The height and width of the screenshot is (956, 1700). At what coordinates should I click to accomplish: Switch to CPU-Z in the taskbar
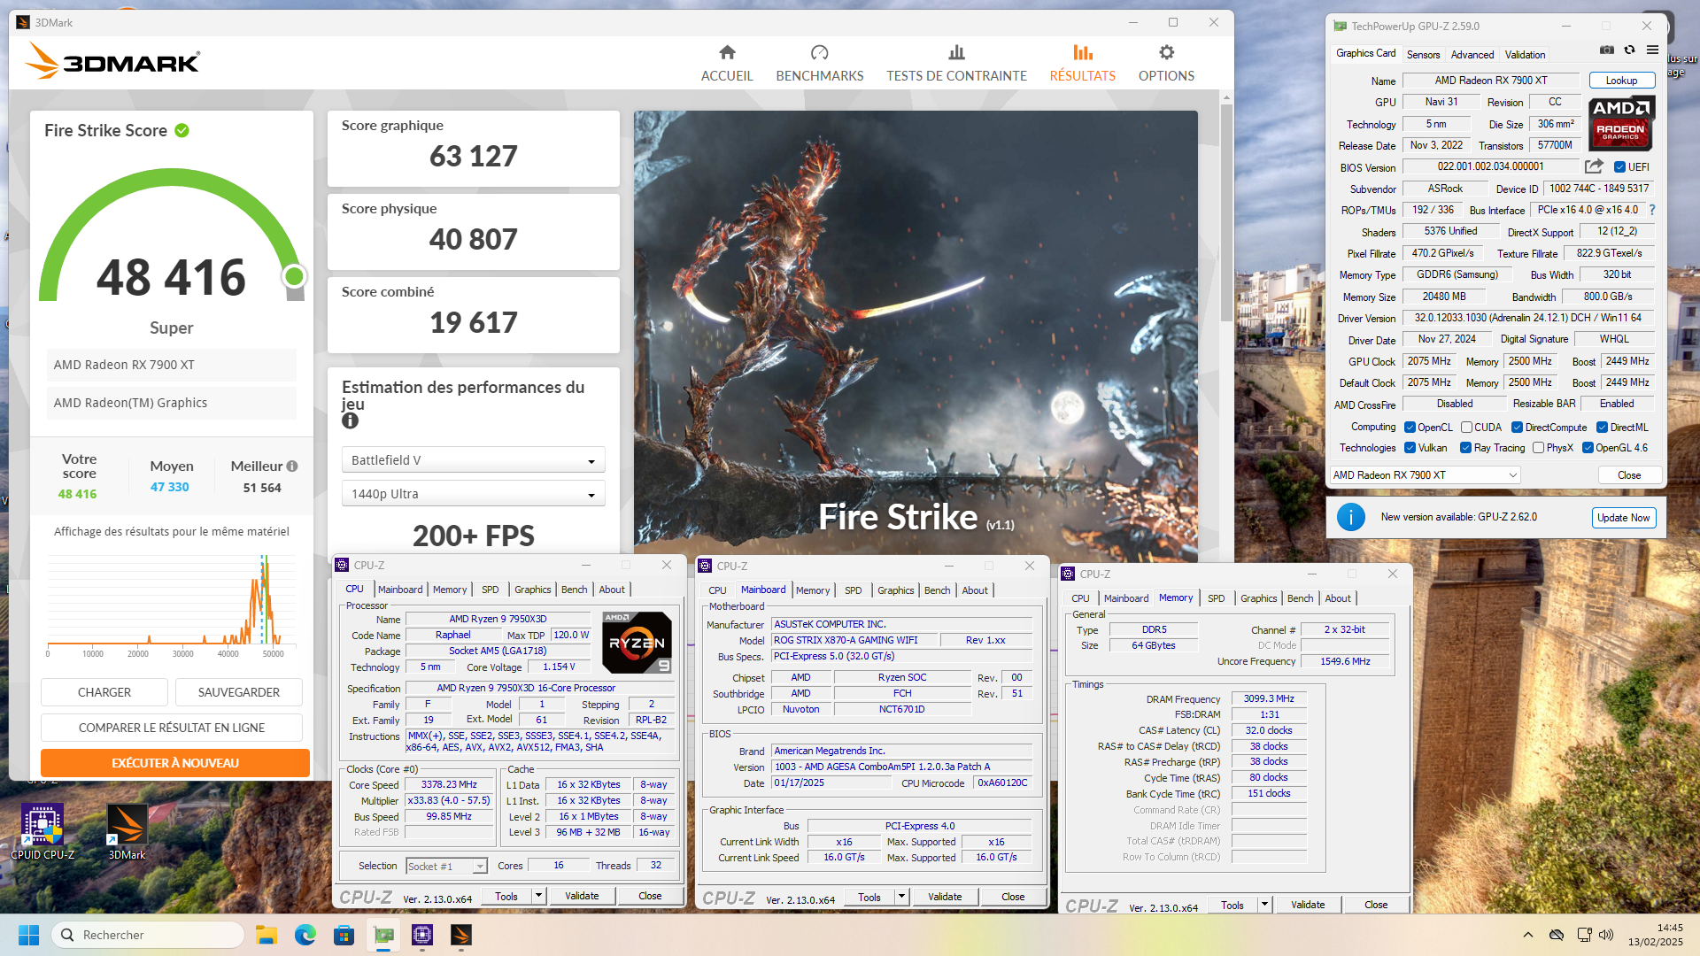pyautogui.click(x=422, y=935)
